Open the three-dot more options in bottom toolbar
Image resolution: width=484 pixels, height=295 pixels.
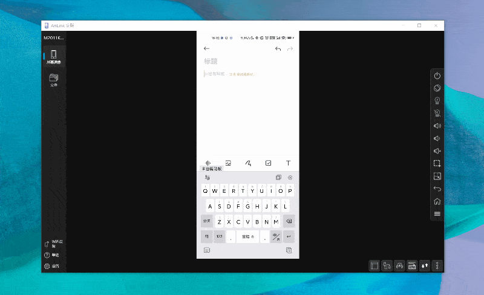point(437,266)
